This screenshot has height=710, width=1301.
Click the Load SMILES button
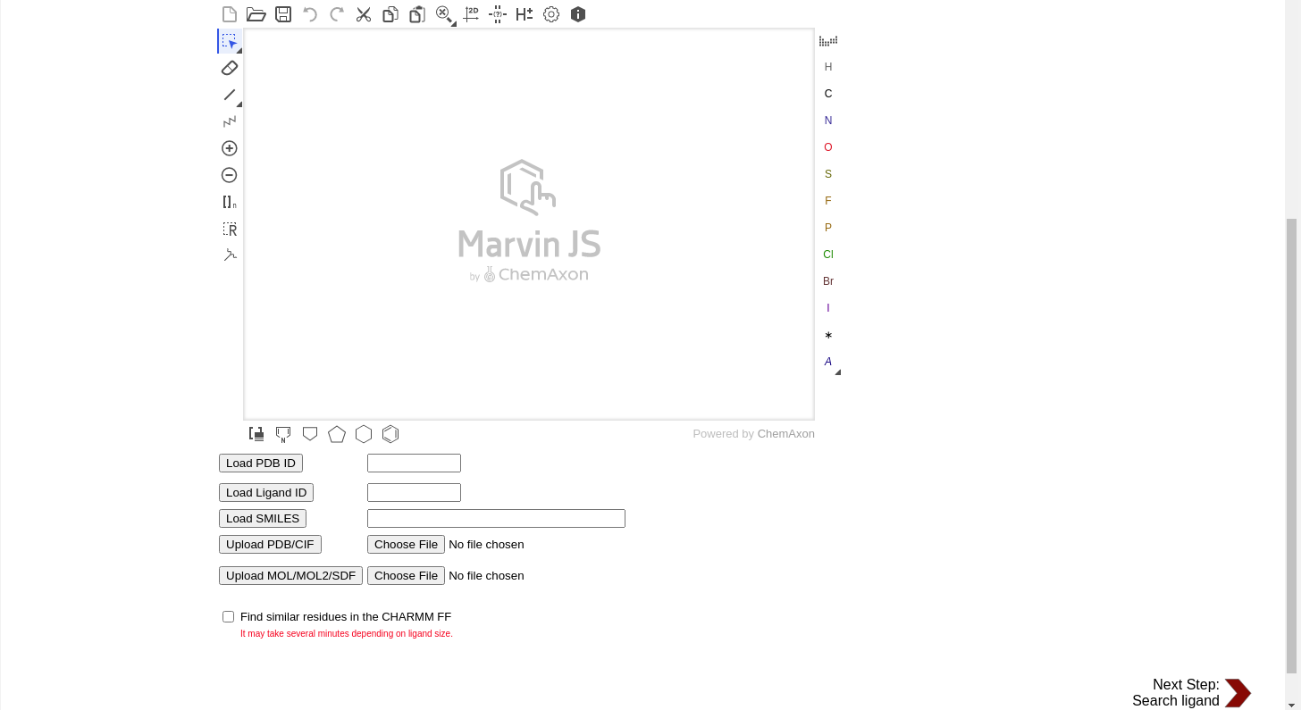[x=263, y=519]
